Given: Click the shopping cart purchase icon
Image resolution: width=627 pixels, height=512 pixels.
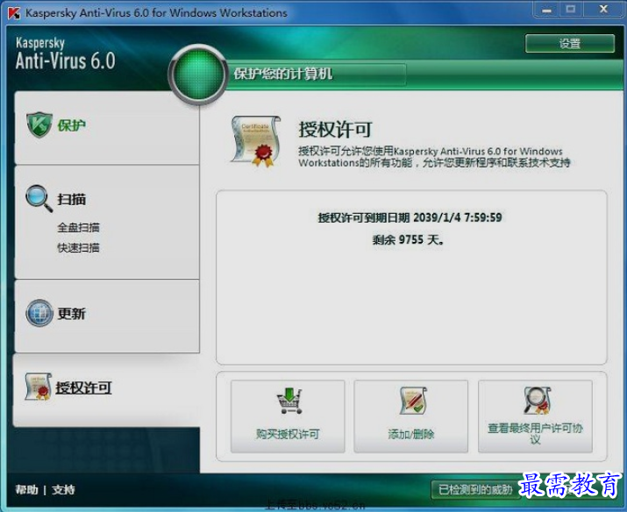Looking at the screenshot, I should (x=289, y=401).
